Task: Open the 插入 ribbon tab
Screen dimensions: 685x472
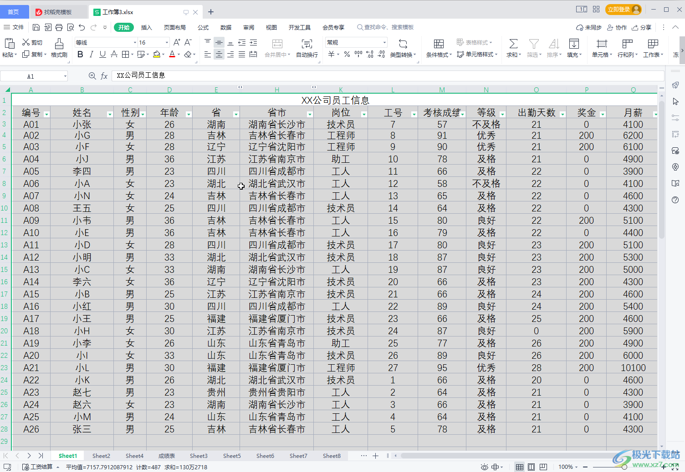Action: 146,28
